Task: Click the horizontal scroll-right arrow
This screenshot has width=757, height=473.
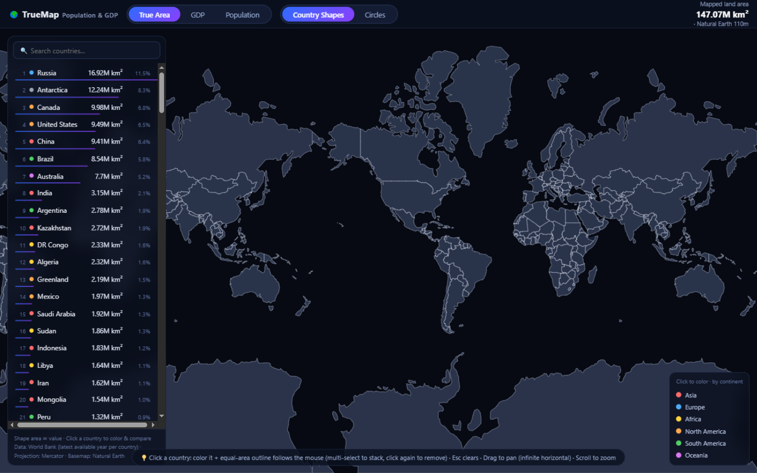Action: pyautogui.click(x=153, y=425)
